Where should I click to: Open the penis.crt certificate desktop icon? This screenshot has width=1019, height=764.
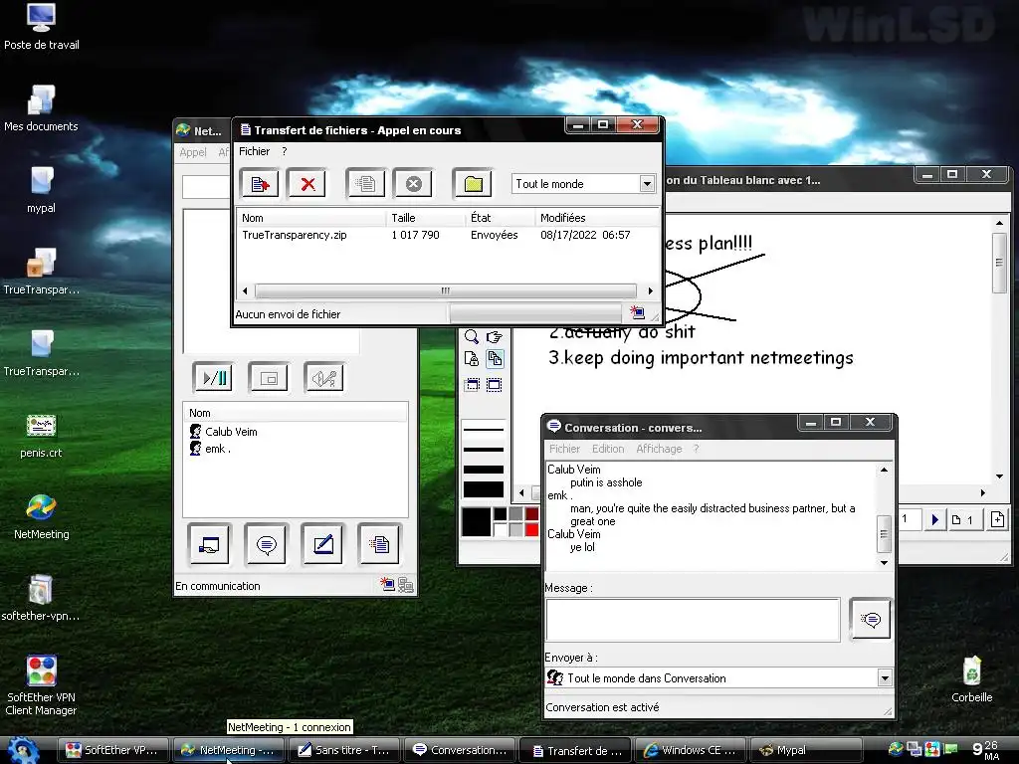pyautogui.click(x=41, y=436)
